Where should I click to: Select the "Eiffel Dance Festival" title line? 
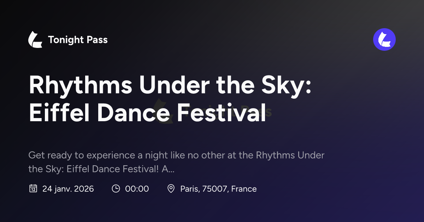(x=147, y=112)
